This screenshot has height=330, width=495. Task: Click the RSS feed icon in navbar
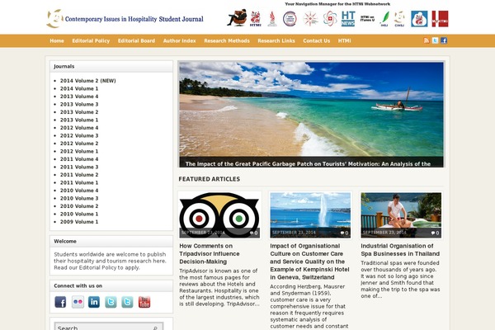(427, 40)
